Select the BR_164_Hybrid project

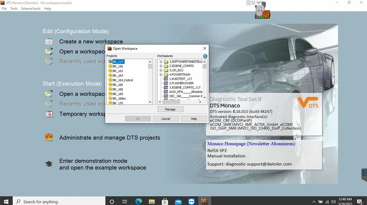tap(122, 80)
